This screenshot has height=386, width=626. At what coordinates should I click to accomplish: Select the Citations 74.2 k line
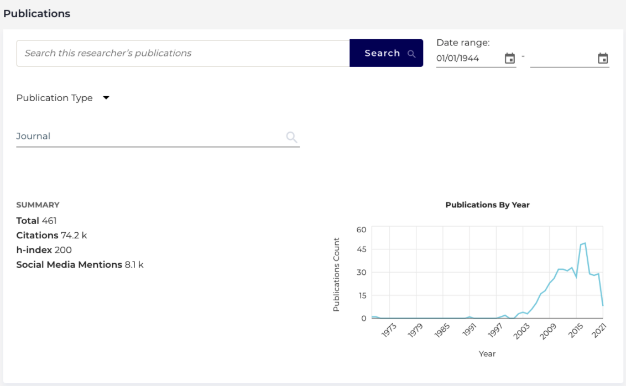pyautogui.click(x=51, y=235)
